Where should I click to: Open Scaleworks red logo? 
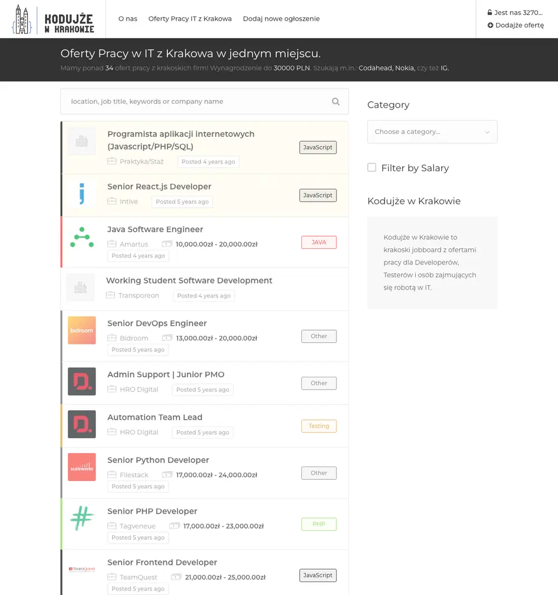click(x=81, y=467)
